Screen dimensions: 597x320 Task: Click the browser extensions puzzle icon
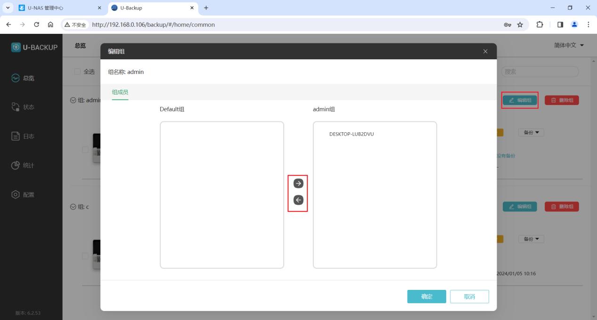coord(540,24)
